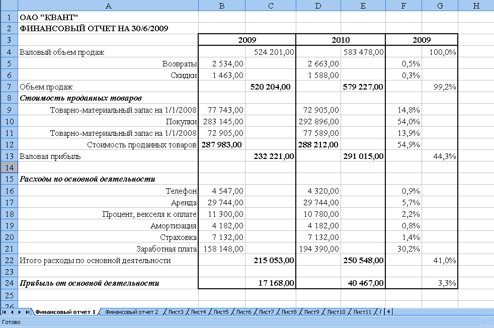This screenshot has width=494, height=328.
Task: Select column C header
Action: 271,6
